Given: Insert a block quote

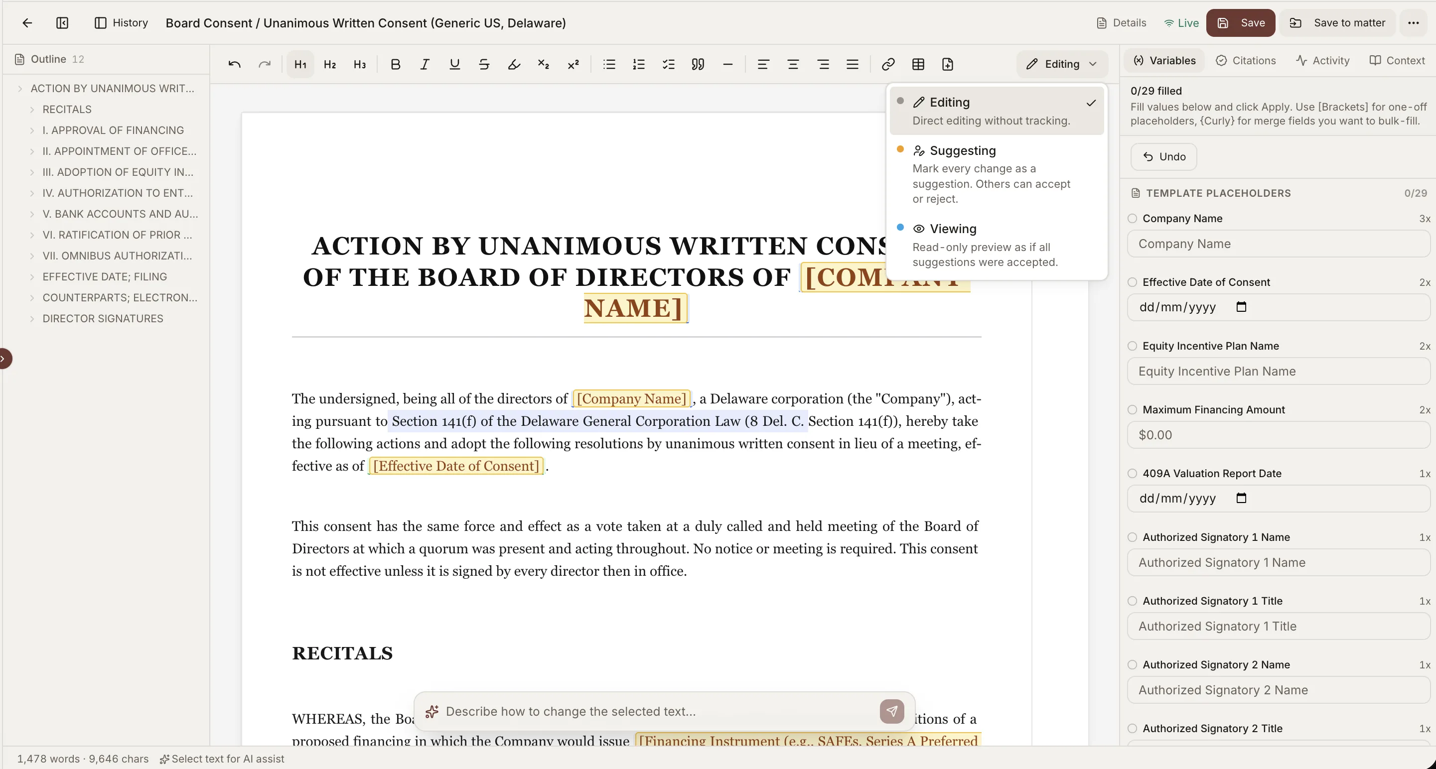Looking at the screenshot, I should click(x=698, y=64).
